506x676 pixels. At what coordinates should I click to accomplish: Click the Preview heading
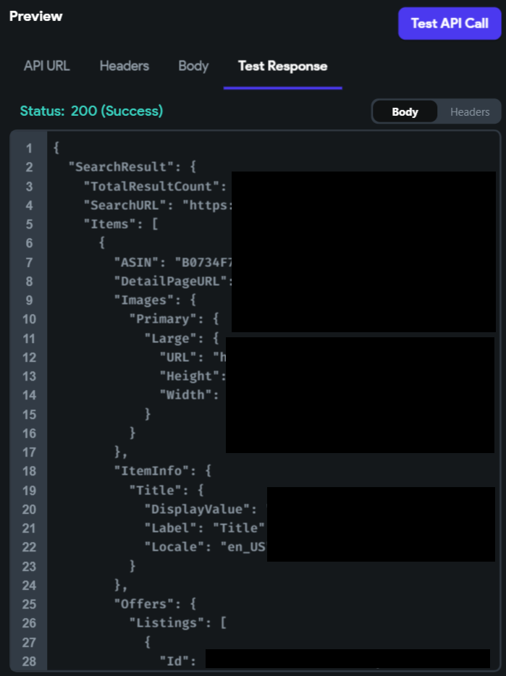(35, 15)
